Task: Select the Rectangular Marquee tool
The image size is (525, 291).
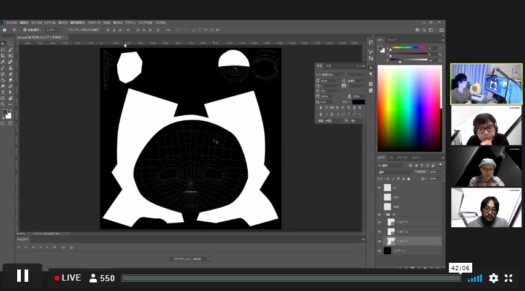Action: pyautogui.click(x=10, y=44)
